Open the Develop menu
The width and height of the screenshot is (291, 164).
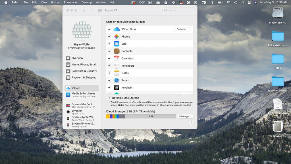87,2
